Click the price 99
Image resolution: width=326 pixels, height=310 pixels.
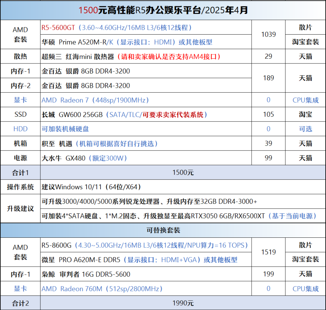click(x=268, y=158)
